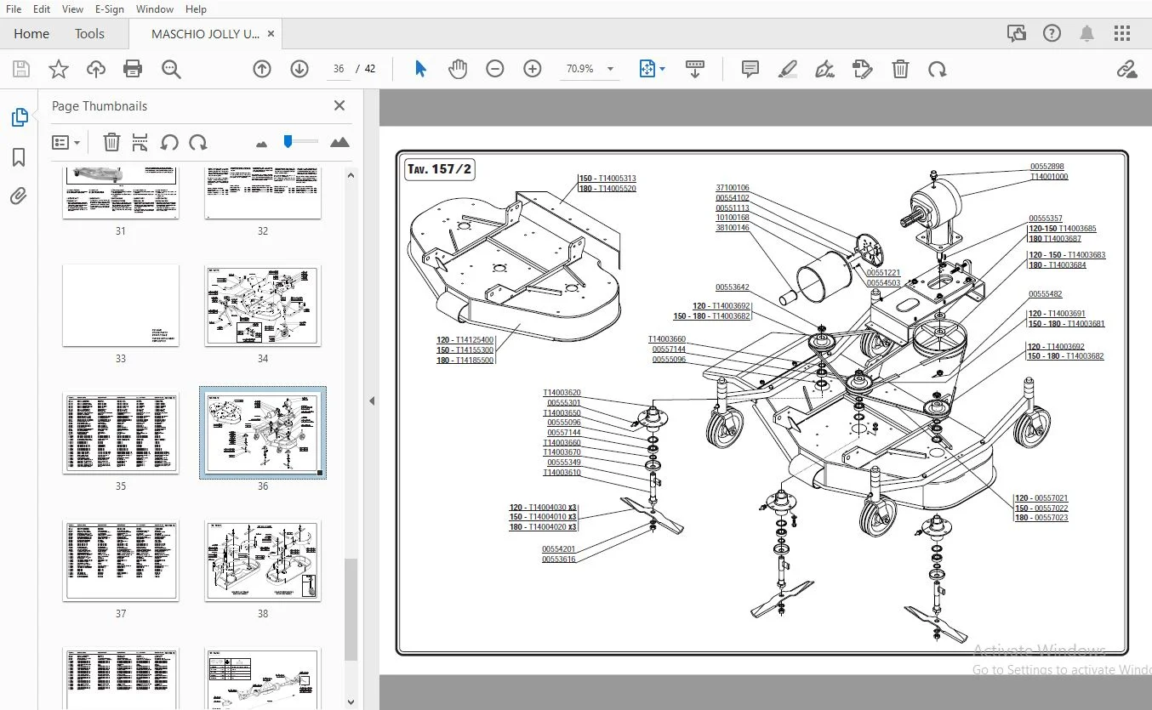Screen dimensions: 1152x710
Task: Open the Edit menu
Action: [x=41, y=9]
